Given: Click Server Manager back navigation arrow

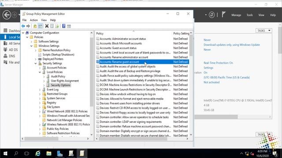Looking at the screenshot, I should [7, 14].
